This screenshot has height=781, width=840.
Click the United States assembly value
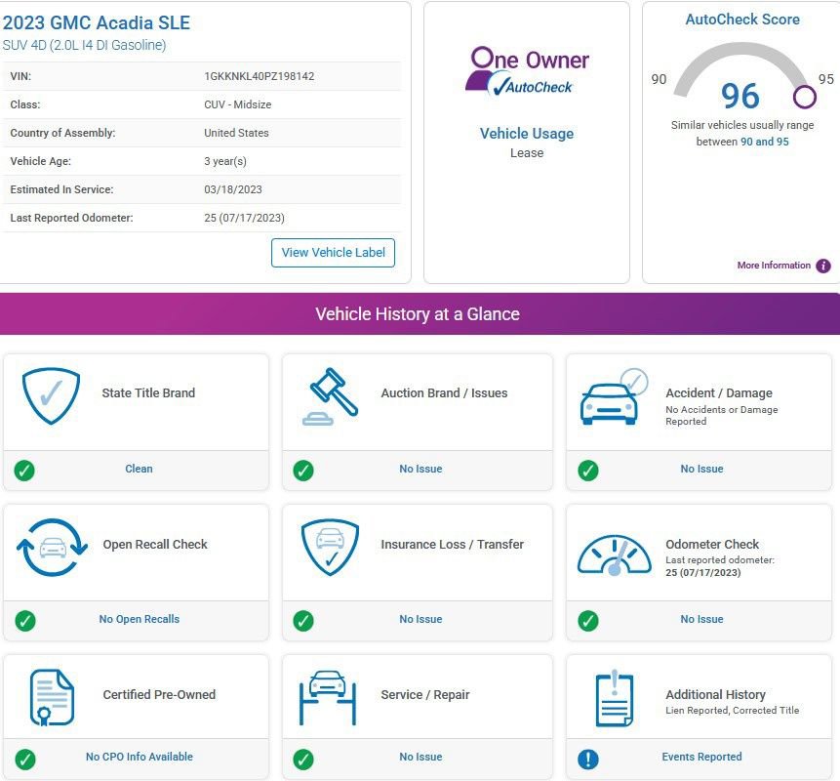point(236,133)
